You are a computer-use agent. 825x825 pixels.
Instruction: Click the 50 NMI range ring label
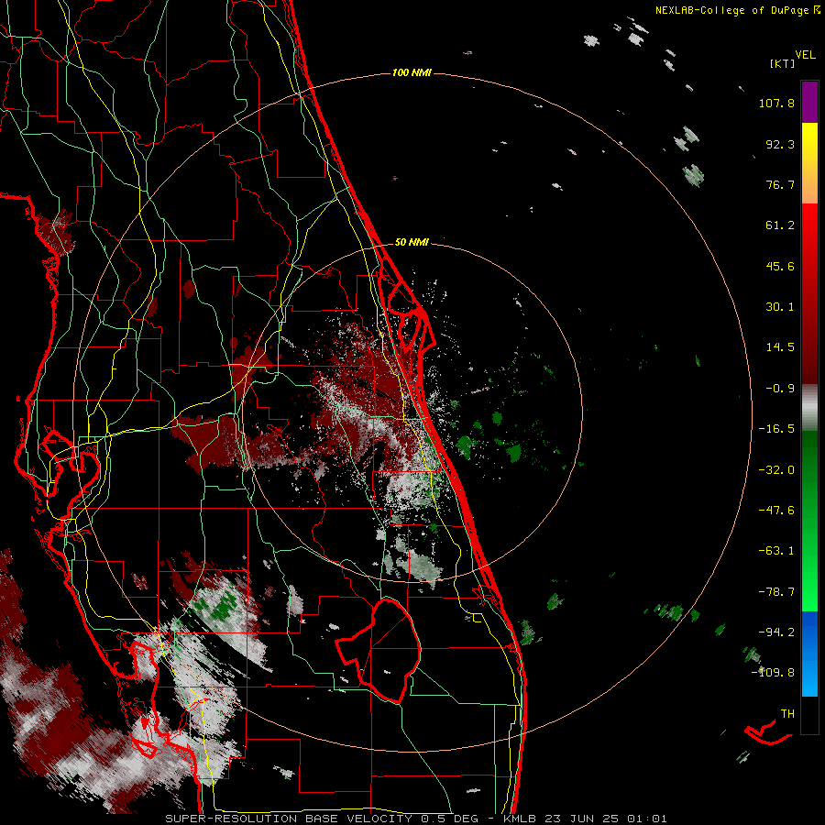coord(412,243)
